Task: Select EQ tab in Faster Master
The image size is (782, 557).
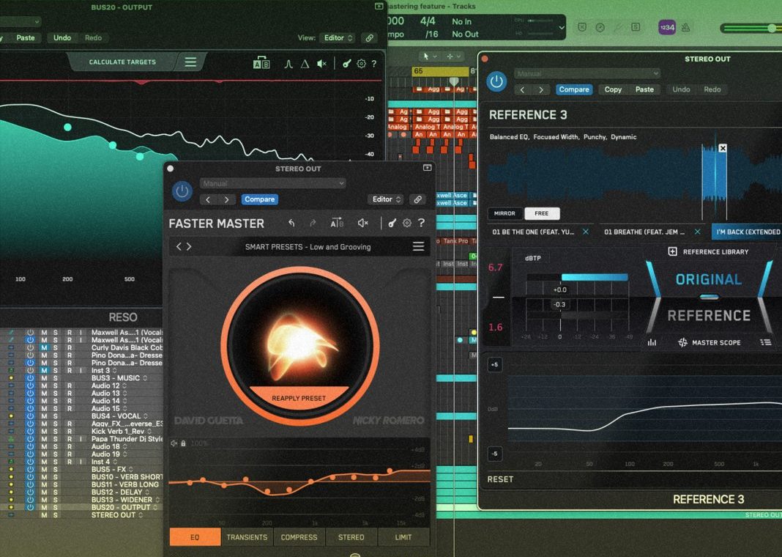Action: [195, 537]
